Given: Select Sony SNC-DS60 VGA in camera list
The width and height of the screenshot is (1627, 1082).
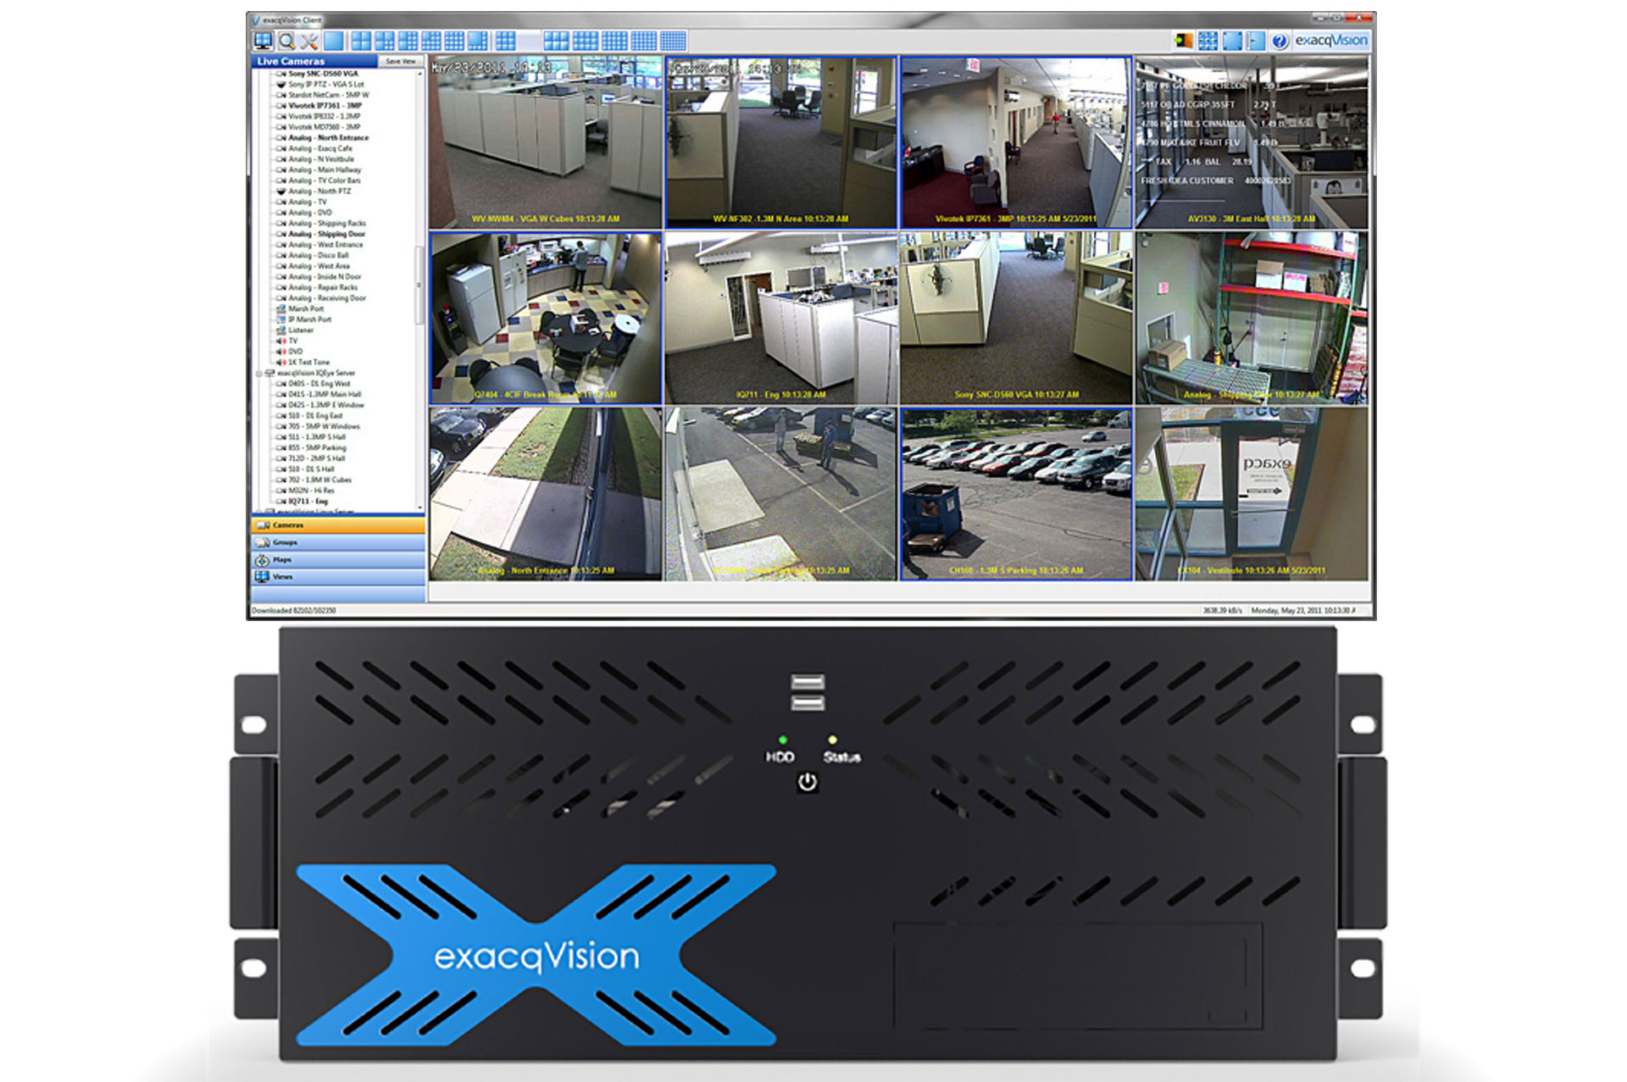Looking at the screenshot, I should pyautogui.click(x=323, y=74).
